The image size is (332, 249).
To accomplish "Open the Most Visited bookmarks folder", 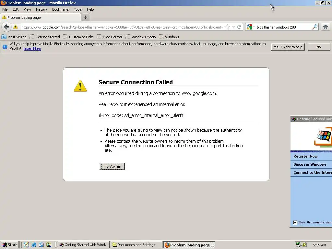I will [x=14, y=37].
